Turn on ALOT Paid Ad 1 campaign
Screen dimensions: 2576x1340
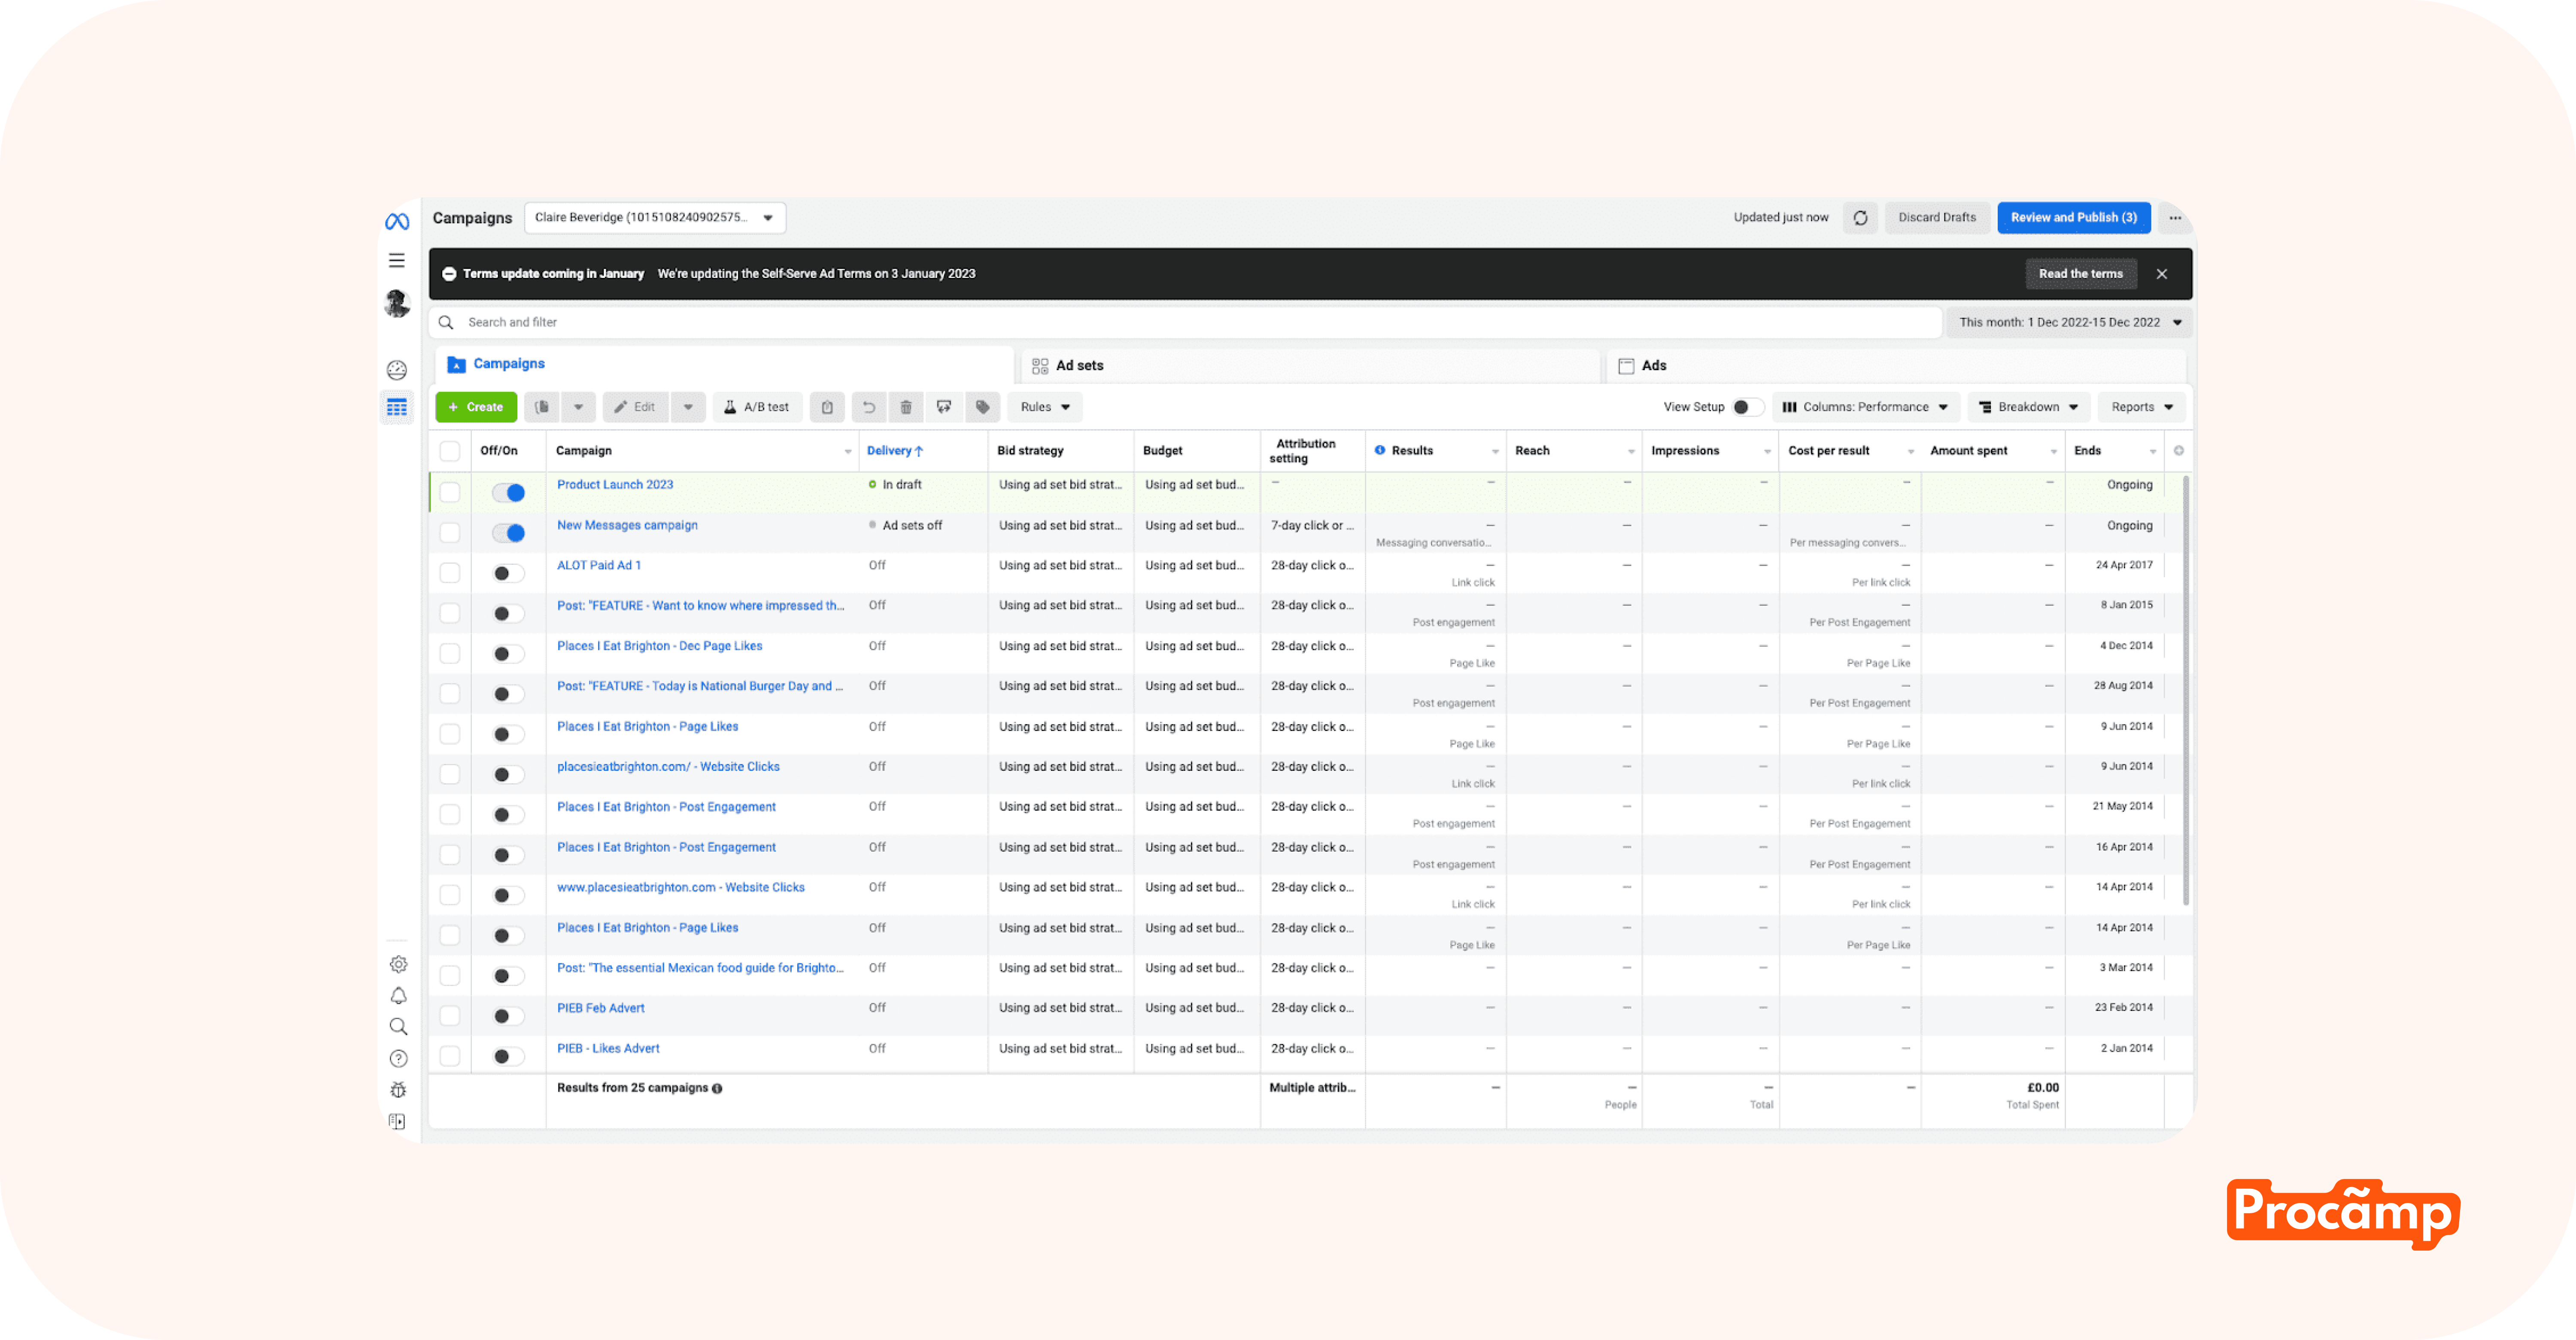pyautogui.click(x=508, y=573)
